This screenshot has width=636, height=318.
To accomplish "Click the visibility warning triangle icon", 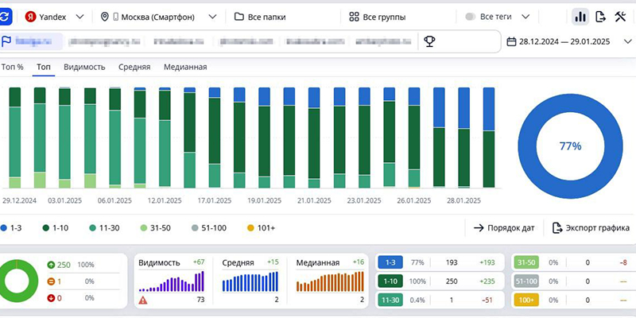I will point(143,301).
